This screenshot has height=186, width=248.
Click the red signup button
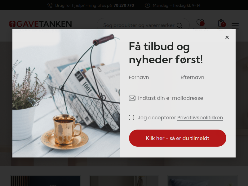177,138
